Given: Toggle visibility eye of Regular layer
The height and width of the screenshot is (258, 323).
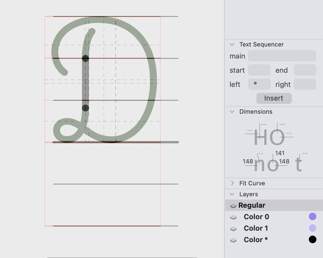Looking at the screenshot, I should [x=233, y=206].
